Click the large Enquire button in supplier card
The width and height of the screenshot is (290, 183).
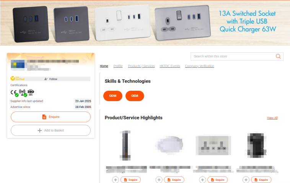click(x=51, y=117)
